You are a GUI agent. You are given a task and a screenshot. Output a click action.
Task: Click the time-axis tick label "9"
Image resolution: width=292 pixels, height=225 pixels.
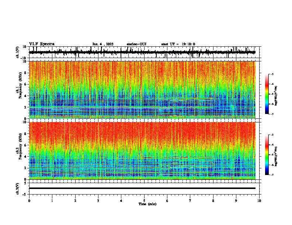pos(236,201)
